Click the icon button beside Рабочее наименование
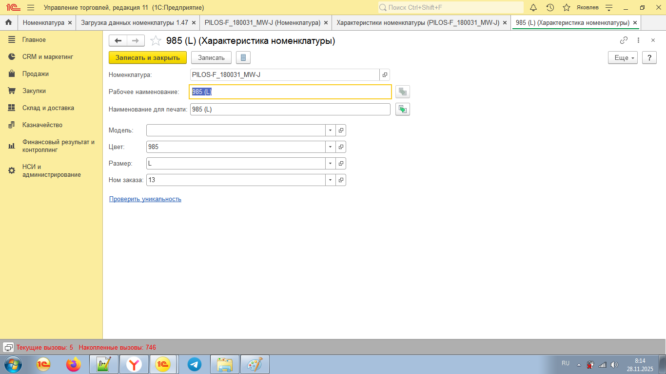The image size is (666, 374). point(403,92)
